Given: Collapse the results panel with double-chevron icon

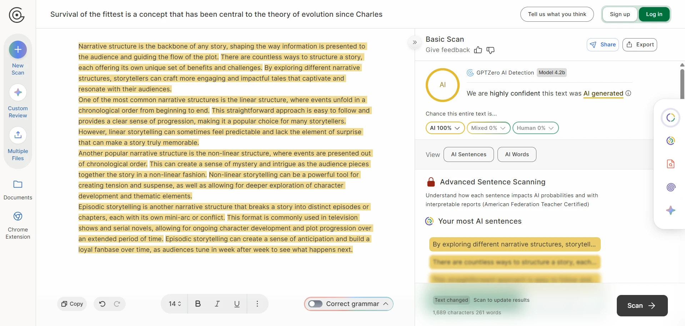Looking at the screenshot, I should coord(415,42).
